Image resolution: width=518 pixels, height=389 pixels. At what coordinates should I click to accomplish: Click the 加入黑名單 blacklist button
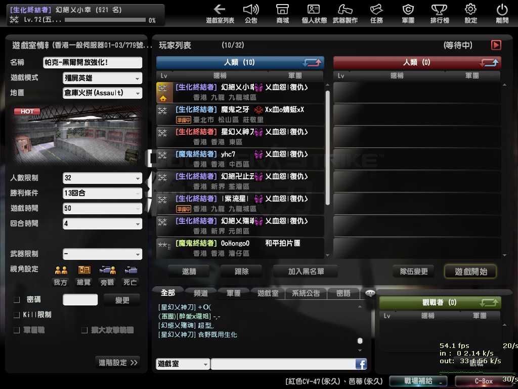tap(306, 271)
